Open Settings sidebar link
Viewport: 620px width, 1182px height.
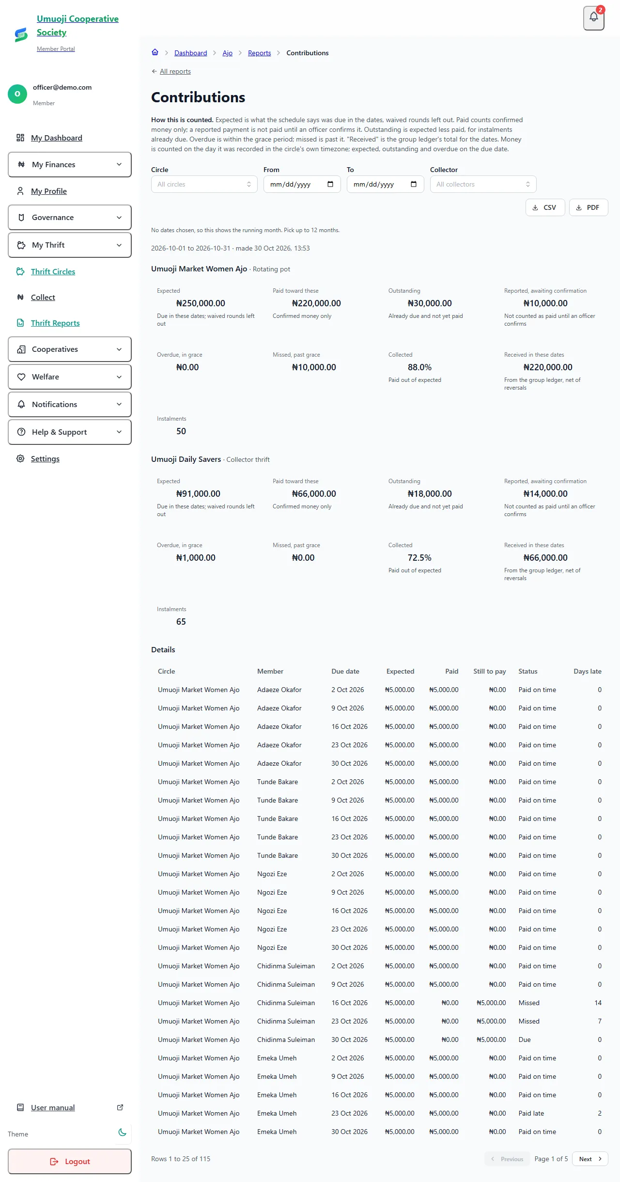tap(45, 458)
